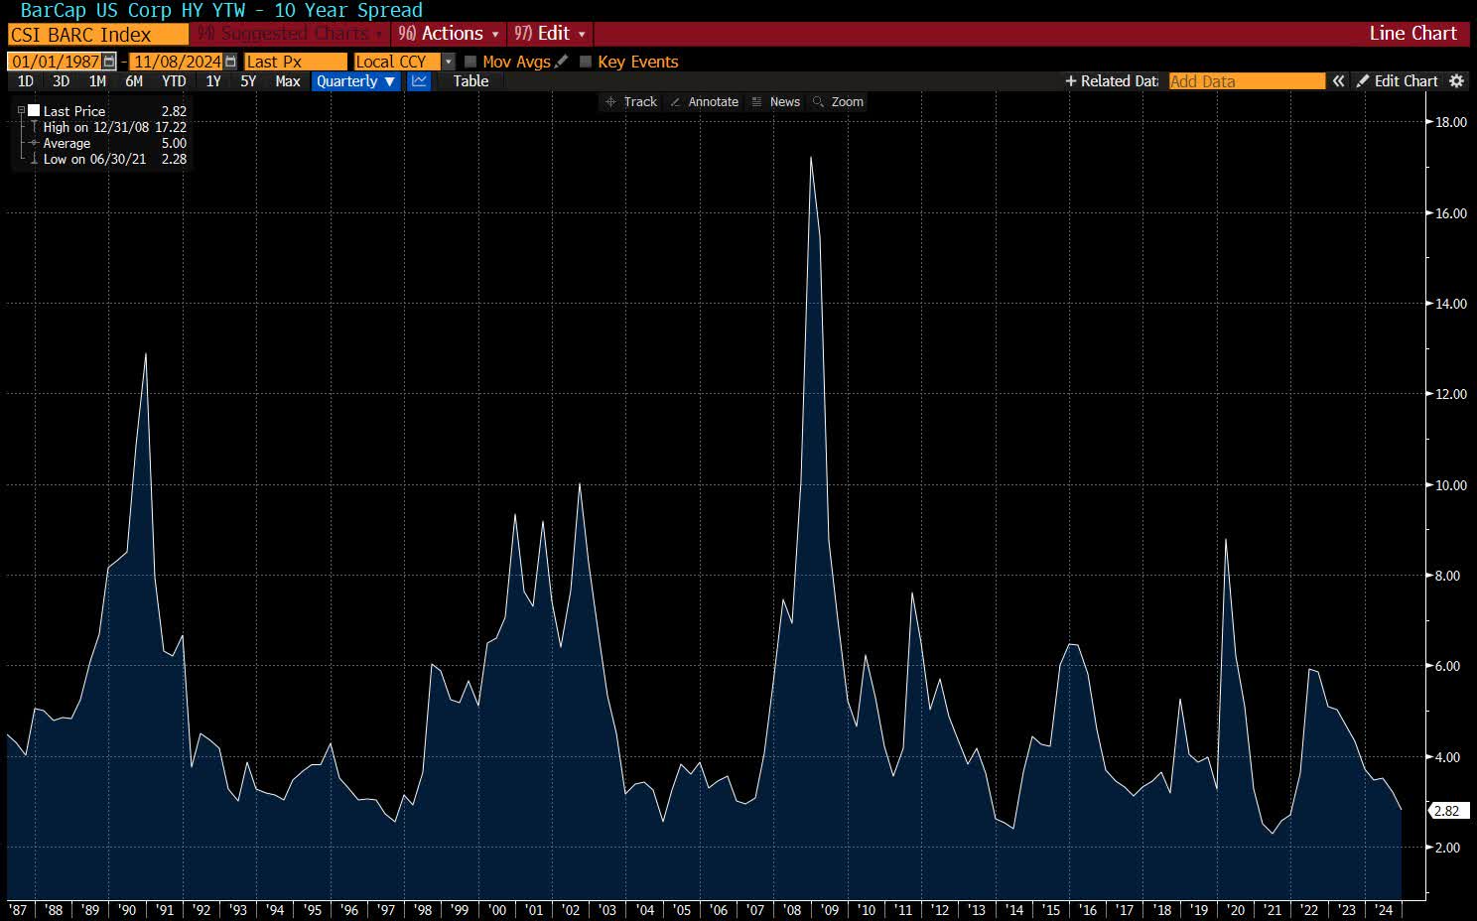Click the Last Price white color swatch
Viewport: 1477px width, 921px height.
34,111
